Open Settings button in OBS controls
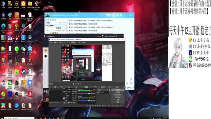211x119 pixels. pyautogui.click(x=118, y=100)
